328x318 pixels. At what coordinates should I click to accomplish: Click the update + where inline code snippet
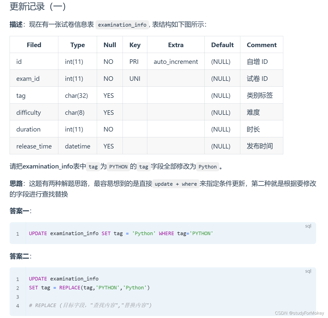pos(176,184)
